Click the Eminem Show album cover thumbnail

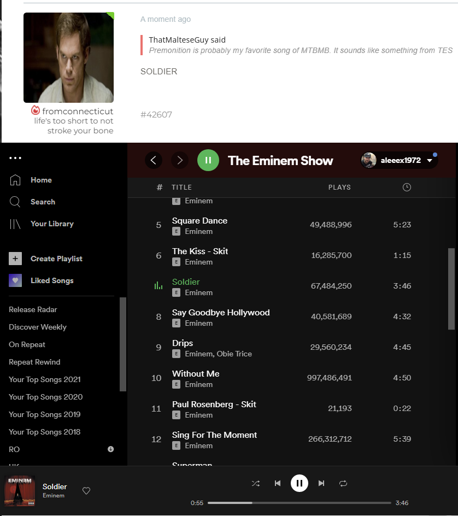click(20, 491)
